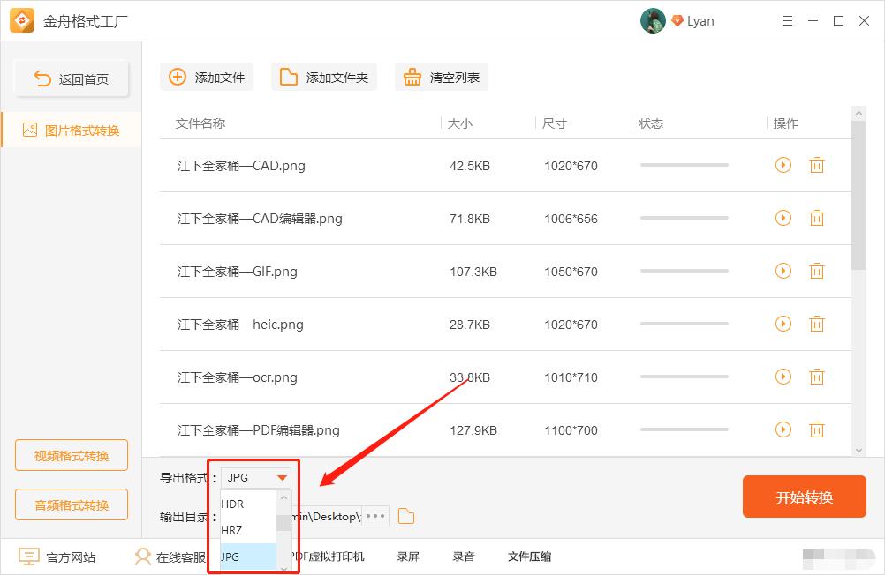Click 录音 in bottom bar
This screenshot has height=575, width=885.
(x=464, y=557)
